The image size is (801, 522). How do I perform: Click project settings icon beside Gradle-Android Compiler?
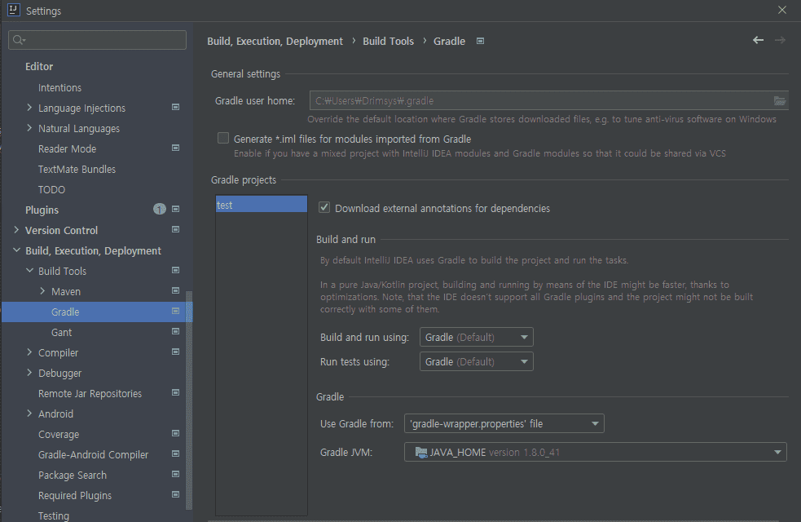[x=175, y=454]
